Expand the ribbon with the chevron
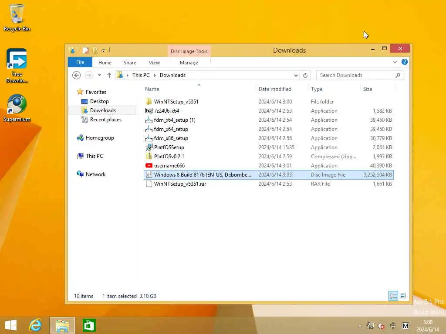 [x=395, y=62]
